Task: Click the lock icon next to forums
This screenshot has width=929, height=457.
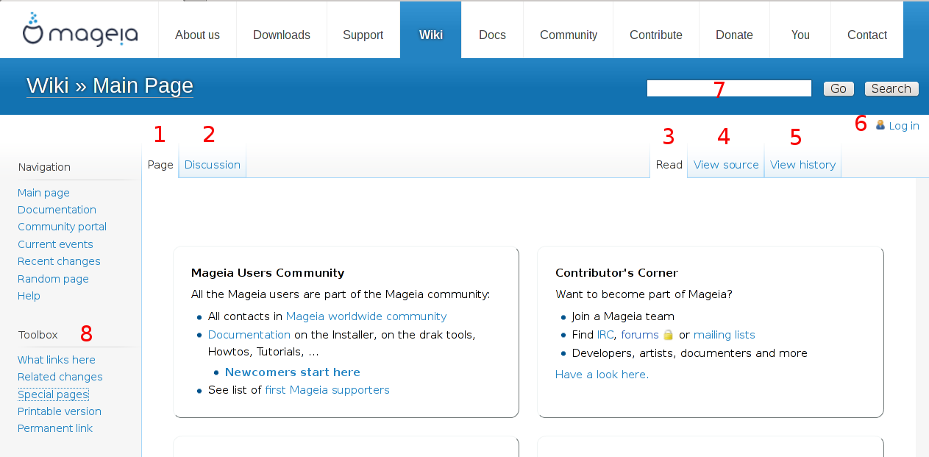Action: [668, 335]
